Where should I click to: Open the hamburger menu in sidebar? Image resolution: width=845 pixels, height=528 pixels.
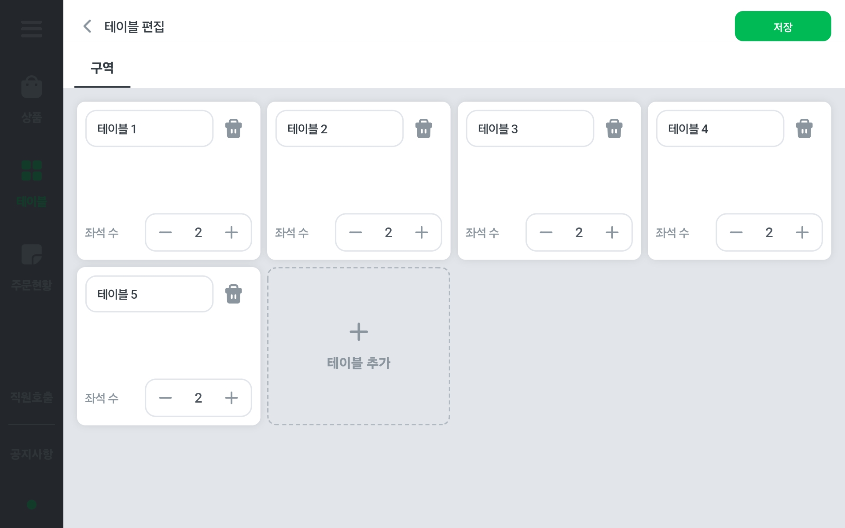[x=32, y=29]
